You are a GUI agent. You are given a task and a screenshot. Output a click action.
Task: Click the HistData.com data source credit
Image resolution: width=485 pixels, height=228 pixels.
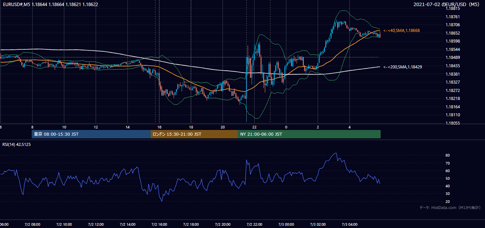coord(450,207)
